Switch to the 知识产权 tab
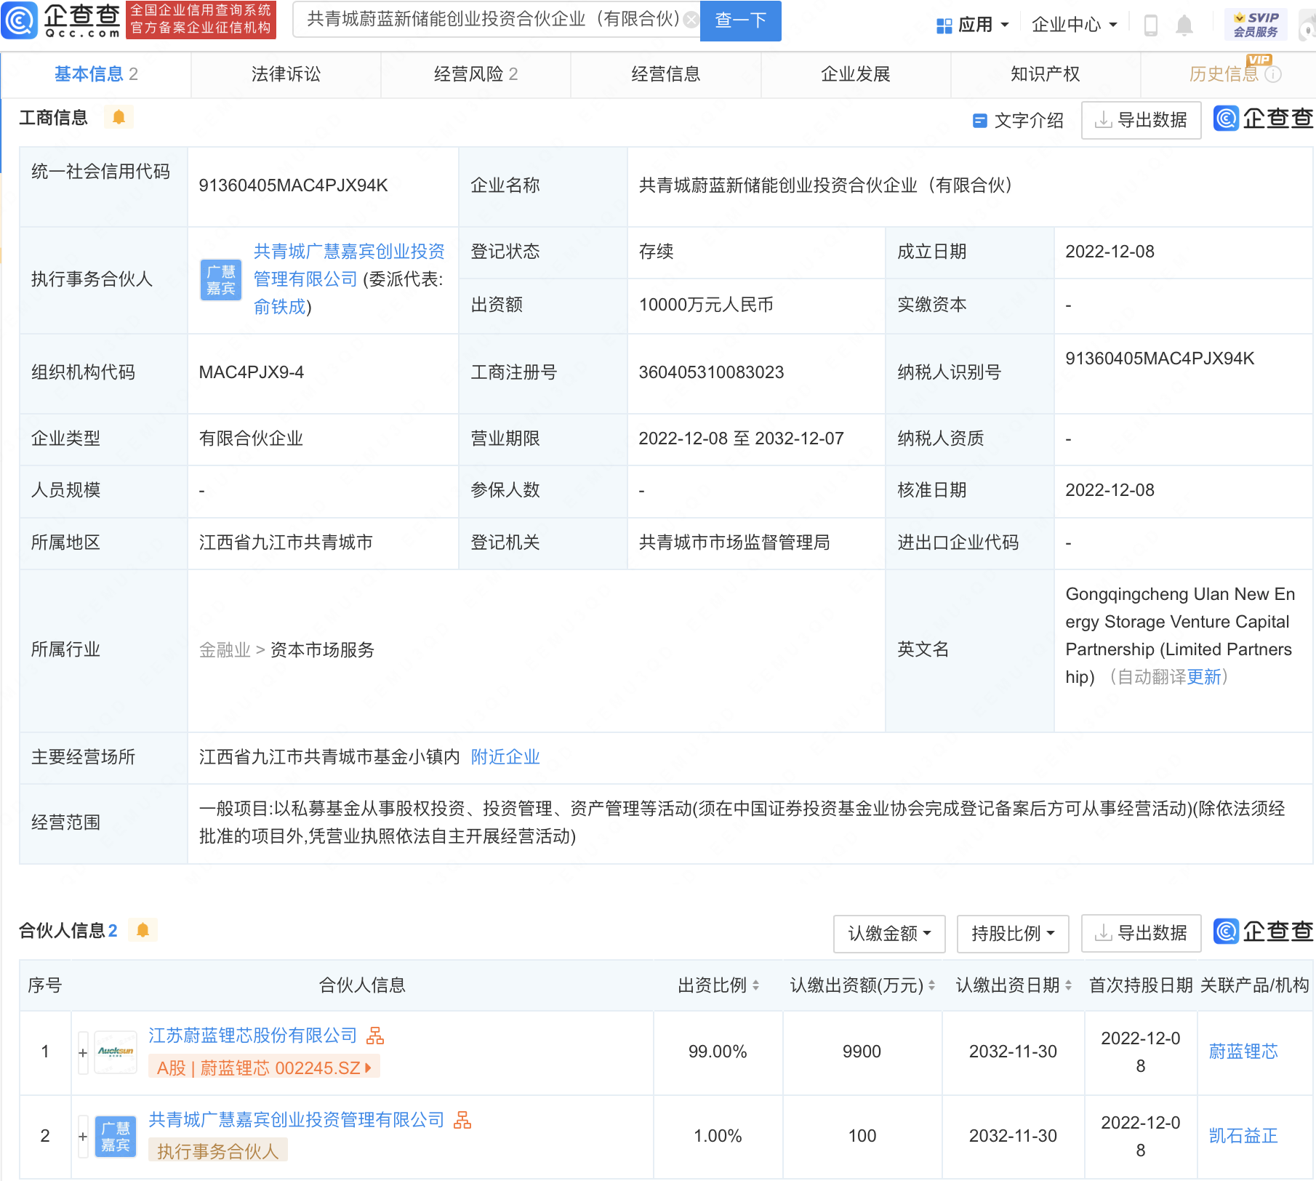The width and height of the screenshot is (1316, 1181). (x=1043, y=74)
